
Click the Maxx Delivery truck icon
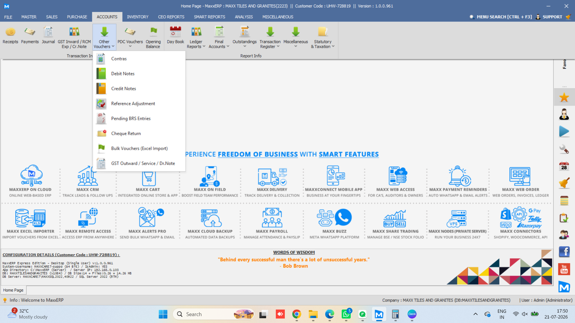[x=272, y=176]
